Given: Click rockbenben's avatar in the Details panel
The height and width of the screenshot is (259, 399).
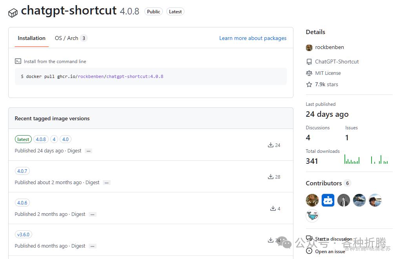Looking at the screenshot, I should pyautogui.click(x=309, y=47).
